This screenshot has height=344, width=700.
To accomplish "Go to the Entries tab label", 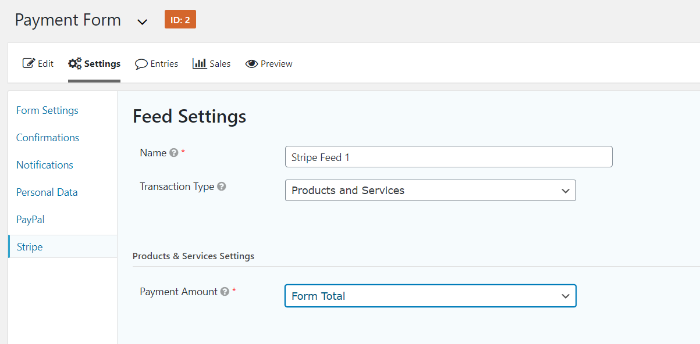I will point(164,64).
